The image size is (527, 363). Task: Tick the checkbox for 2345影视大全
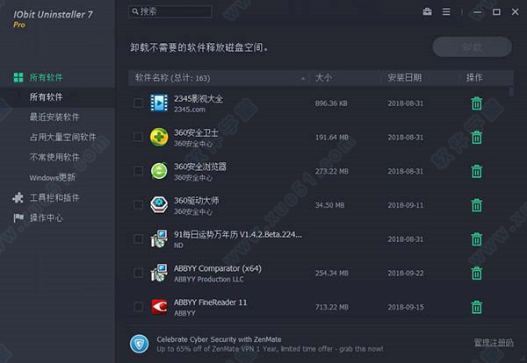coord(138,103)
